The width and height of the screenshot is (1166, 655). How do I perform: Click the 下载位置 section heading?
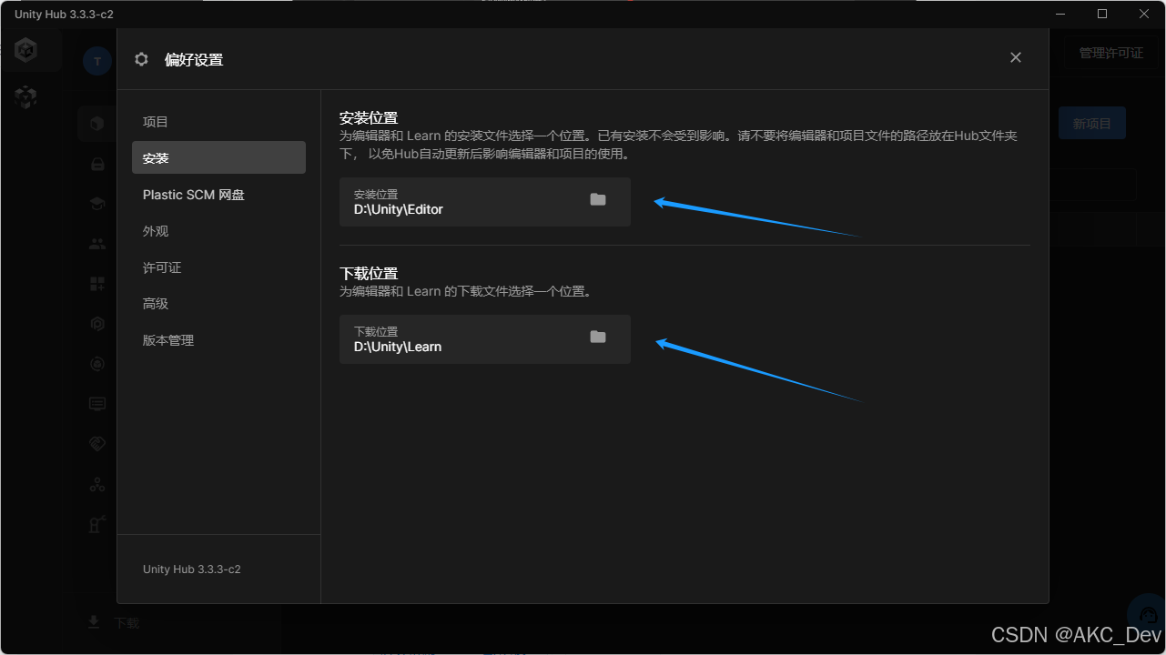click(x=369, y=273)
